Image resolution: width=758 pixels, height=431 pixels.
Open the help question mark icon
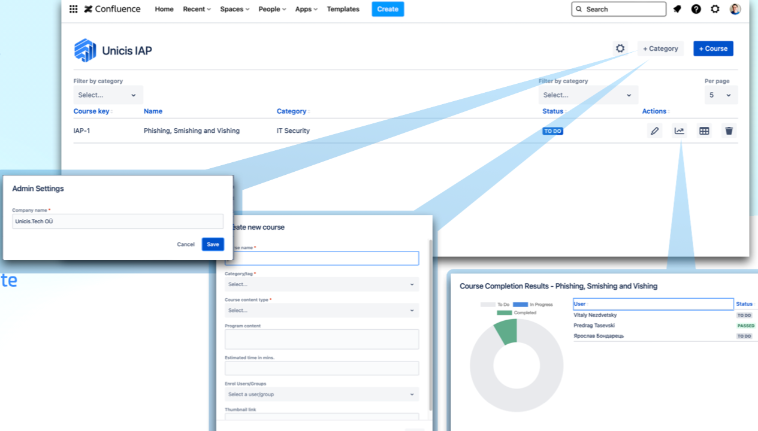click(696, 8)
